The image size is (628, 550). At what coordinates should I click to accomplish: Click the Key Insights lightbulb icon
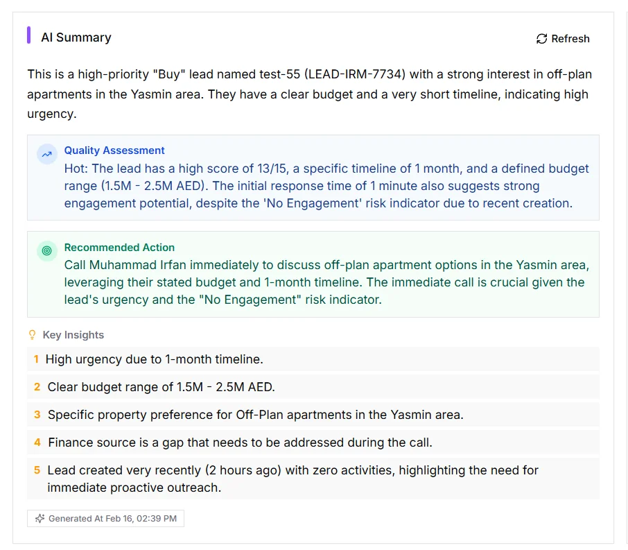pos(32,335)
